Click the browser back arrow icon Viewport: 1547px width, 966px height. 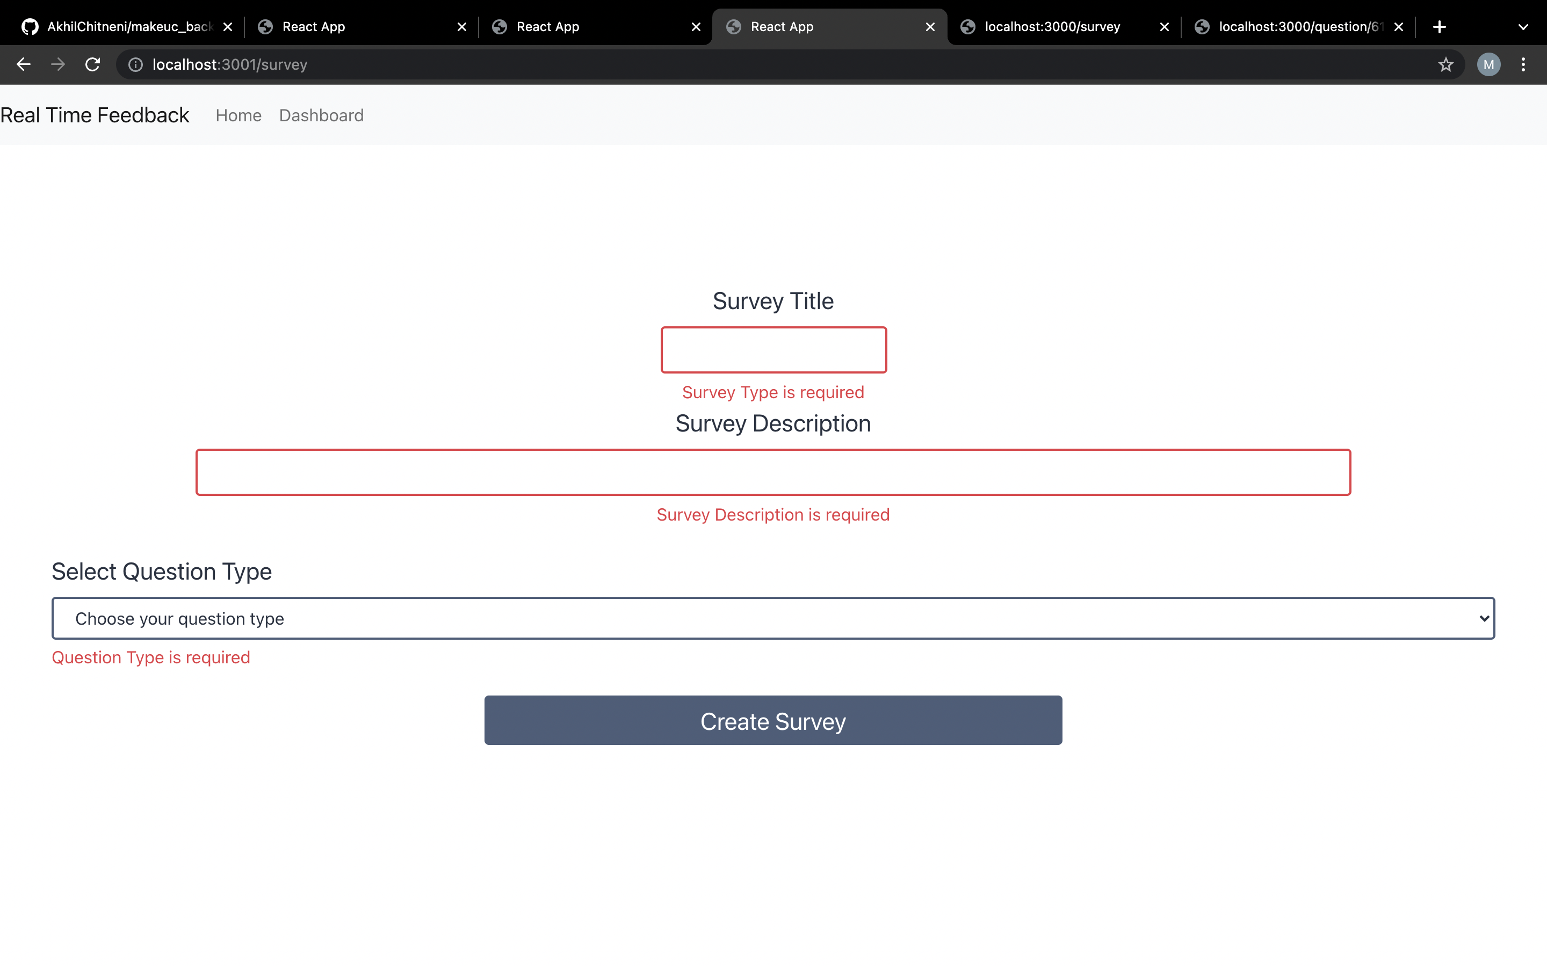[x=24, y=64]
